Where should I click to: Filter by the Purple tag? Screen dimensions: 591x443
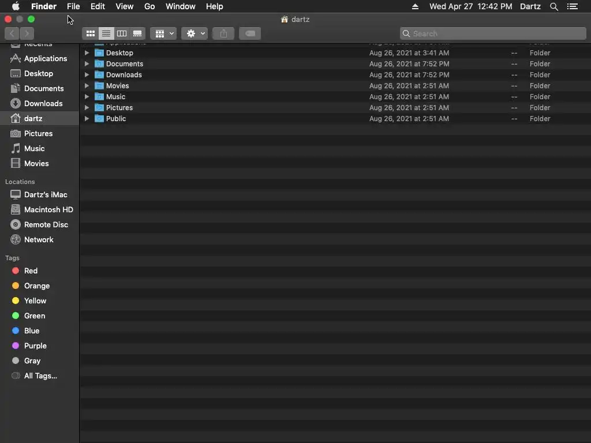[39, 346]
